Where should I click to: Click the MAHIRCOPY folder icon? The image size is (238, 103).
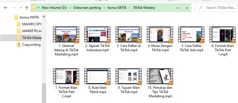pyautogui.click(x=18, y=24)
